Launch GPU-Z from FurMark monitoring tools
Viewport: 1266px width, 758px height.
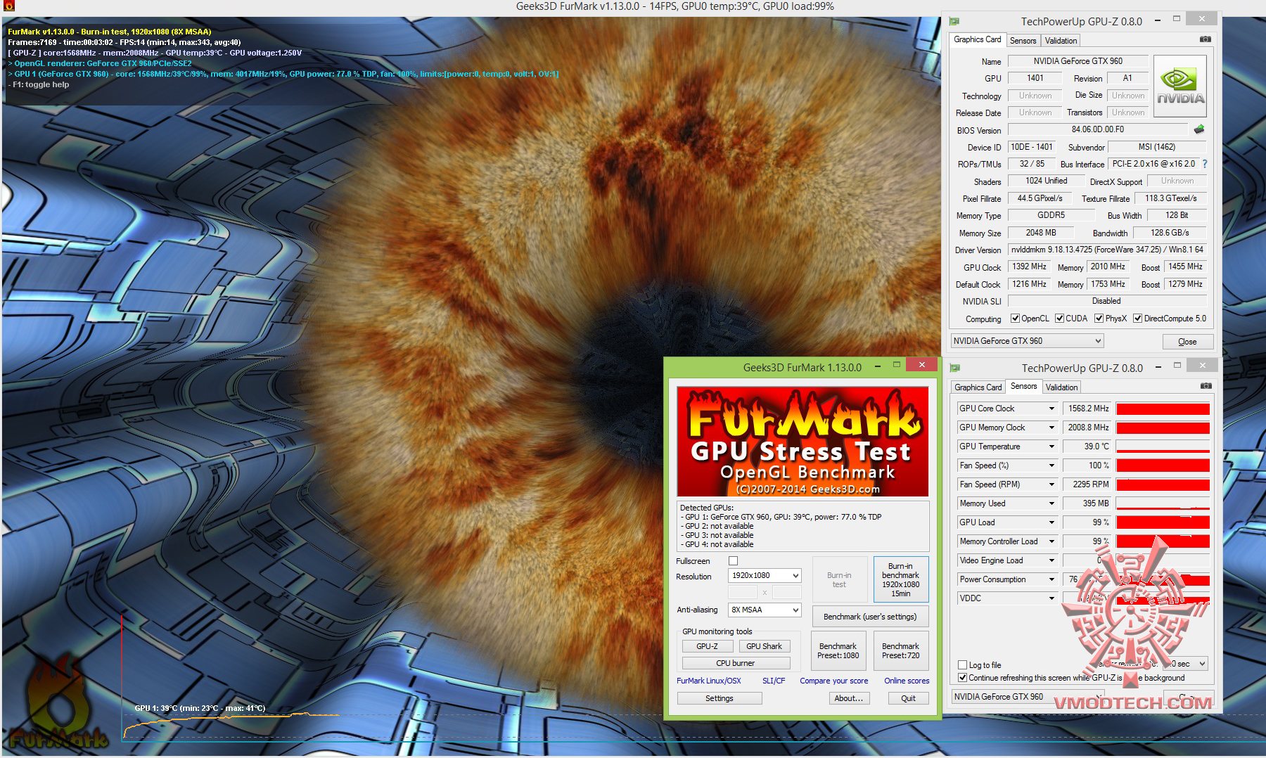(708, 646)
